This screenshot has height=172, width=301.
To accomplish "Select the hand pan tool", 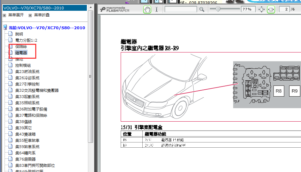I will point(147,9).
